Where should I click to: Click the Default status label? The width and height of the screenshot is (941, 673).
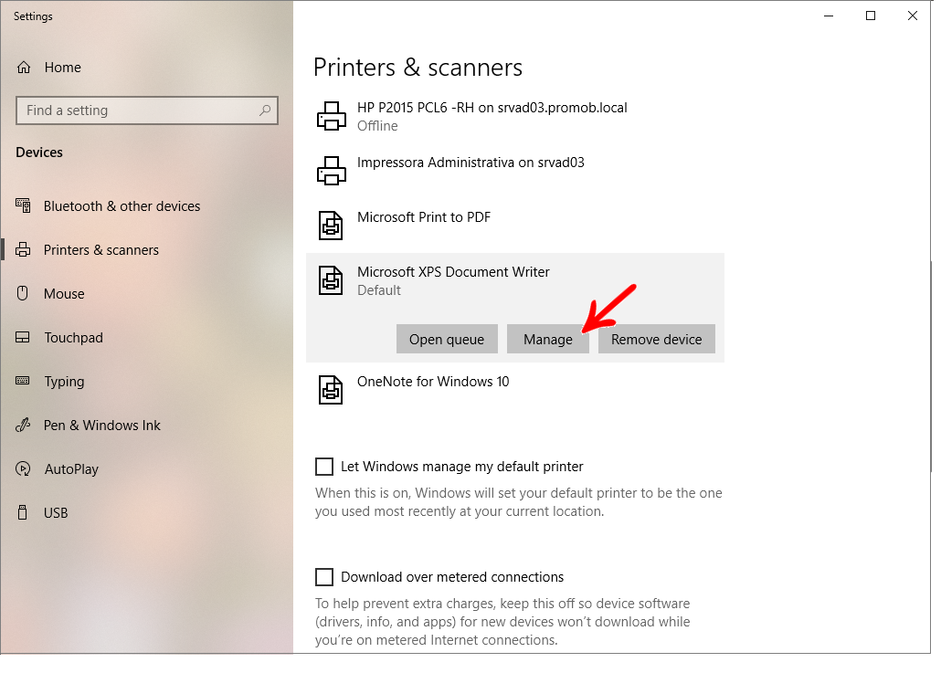[378, 289]
